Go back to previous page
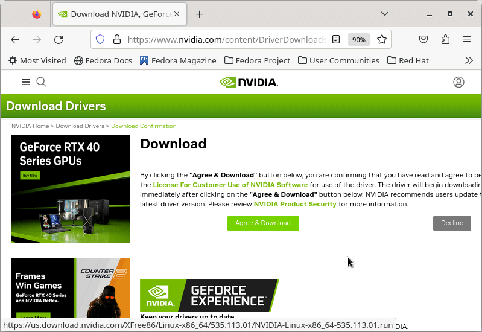 click(15, 39)
